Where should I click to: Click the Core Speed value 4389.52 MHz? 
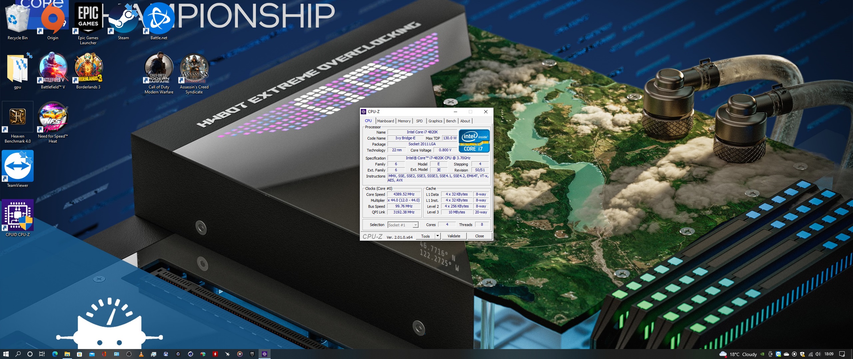(404, 194)
